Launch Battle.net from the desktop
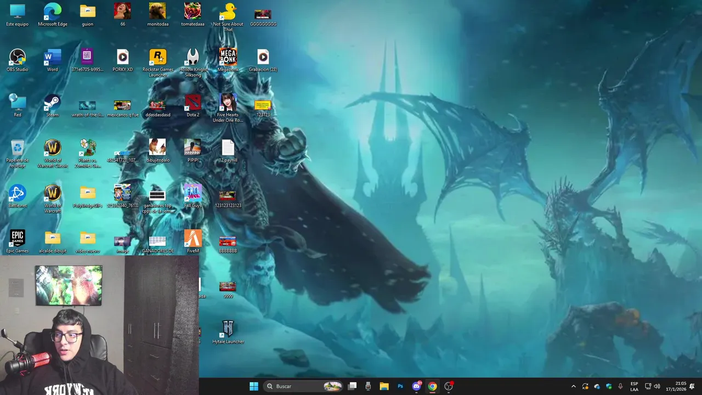This screenshot has width=702, height=395. coord(18,196)
